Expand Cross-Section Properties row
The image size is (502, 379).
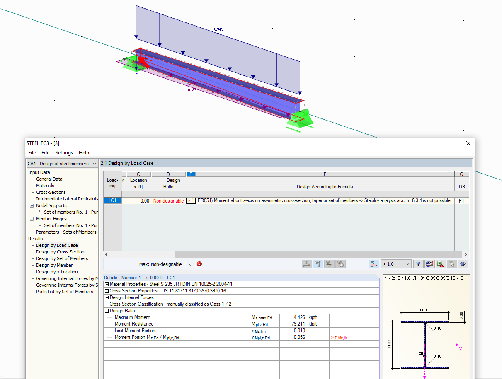click(x=107, y=291)
